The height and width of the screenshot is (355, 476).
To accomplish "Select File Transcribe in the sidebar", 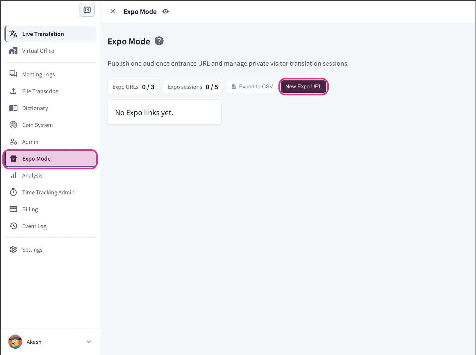I will (x=50, y=91).
